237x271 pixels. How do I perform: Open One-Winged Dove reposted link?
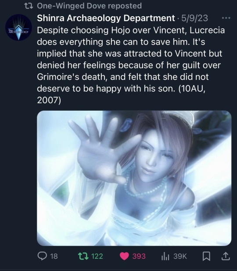pyautogui.click(x=89, y=6)
